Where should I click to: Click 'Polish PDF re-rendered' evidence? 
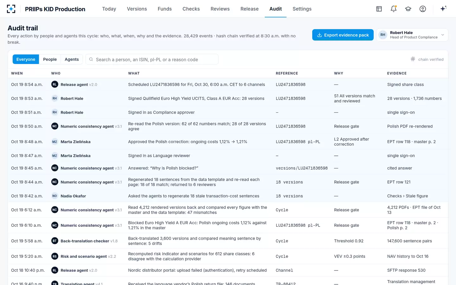coord(410,126)
